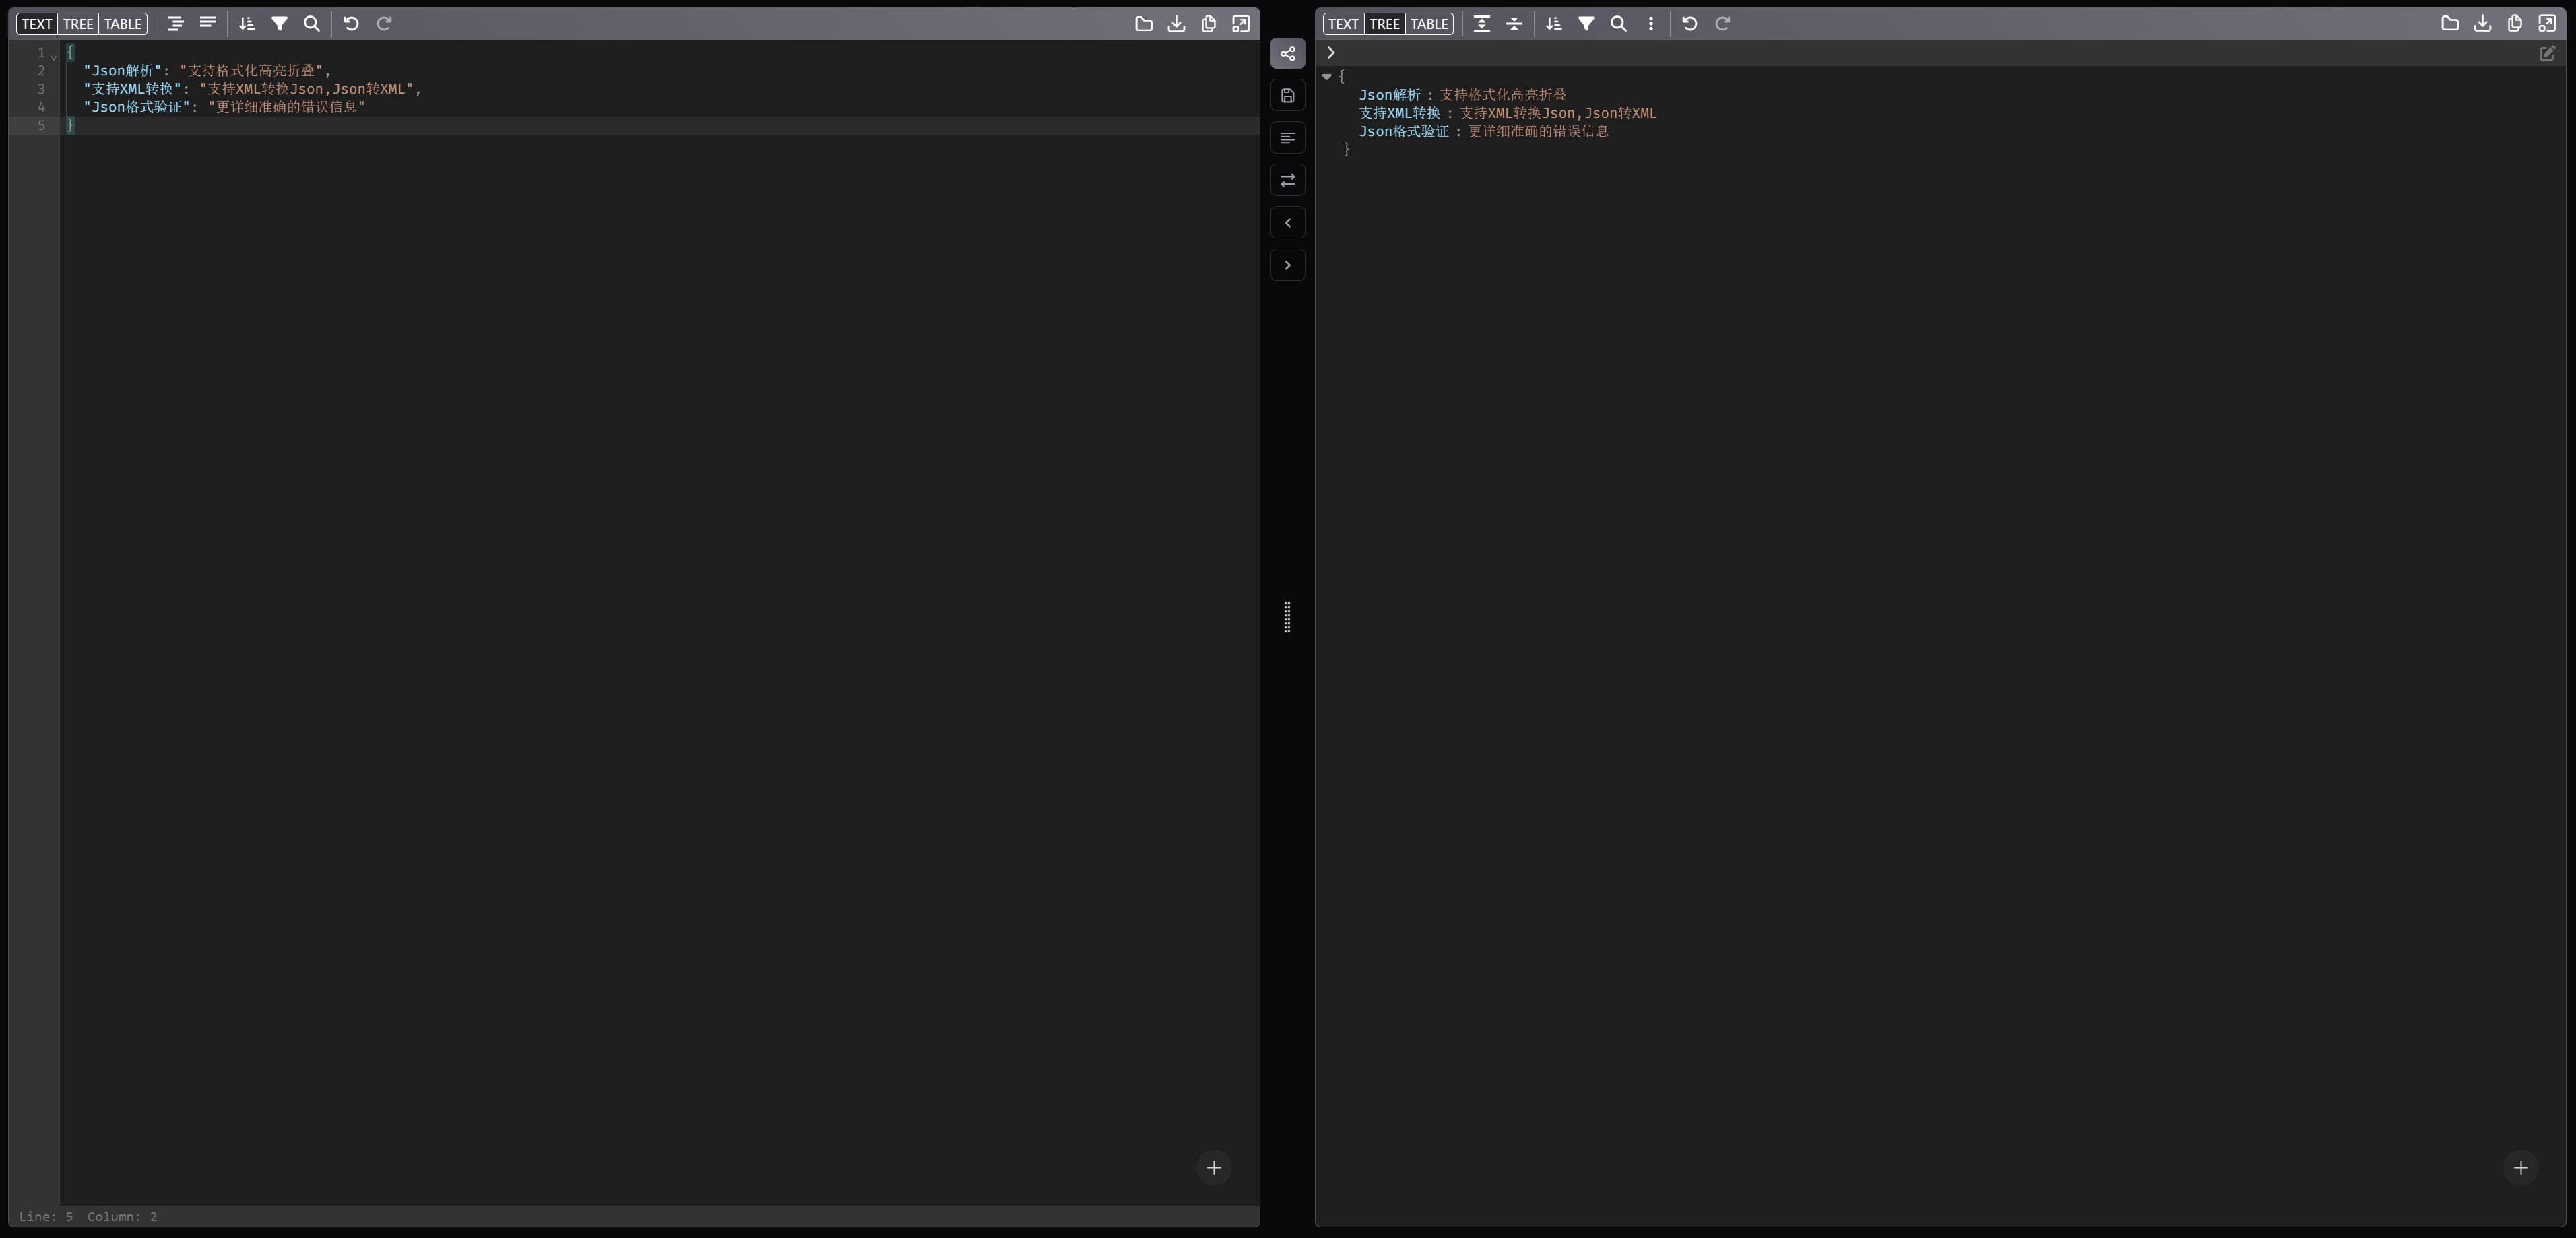Switch left panel to TABLE mode
Viewport: 2576px width, 1238px height.
click(x=123, y=24)
